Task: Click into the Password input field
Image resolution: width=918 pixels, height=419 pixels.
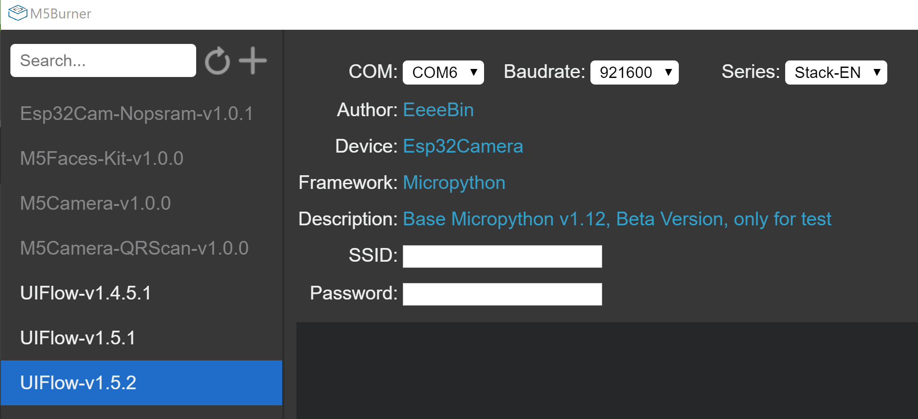Action: pyautogui.click(x=502, y=294)
